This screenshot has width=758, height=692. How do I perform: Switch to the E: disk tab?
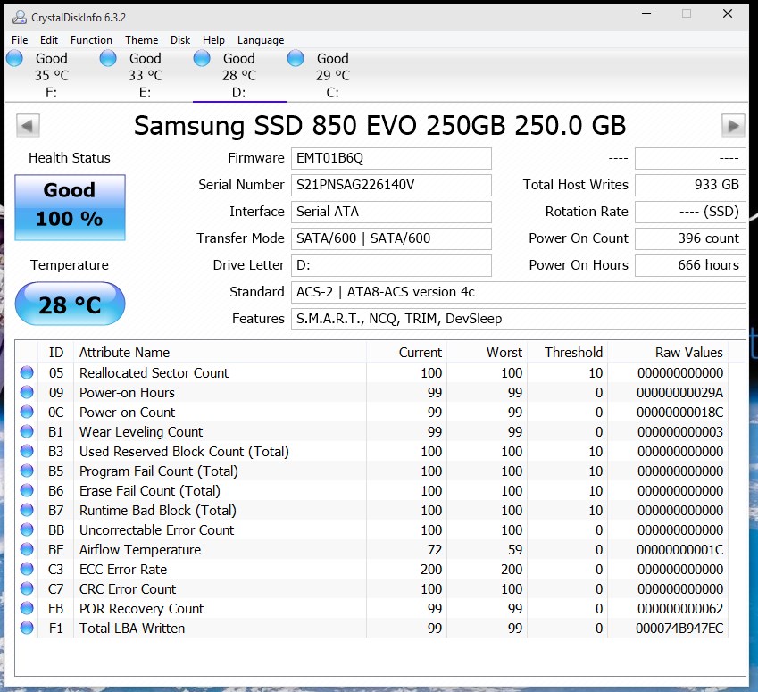click(145, 75)
